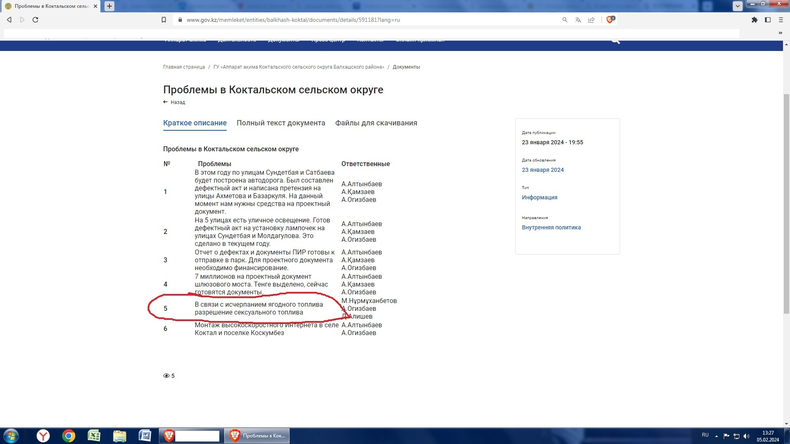Open the browser hamburger menu
Viewport: 790px width, 444px height.
pos(781,20)
